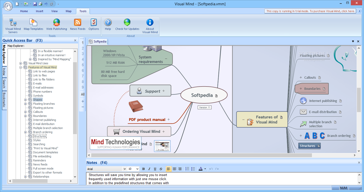This screenshot has height=192, width=364.
Task: Print the map using the printer icon
Action: pyautogui.click(x=40, y=4)
